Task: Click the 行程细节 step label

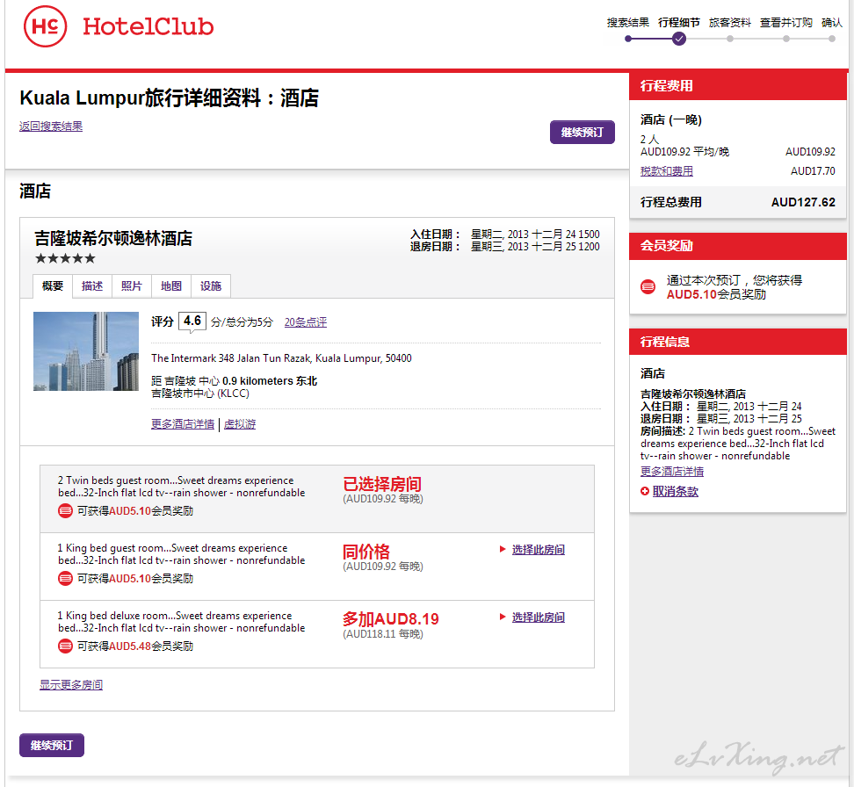Action: click(678, 22)
